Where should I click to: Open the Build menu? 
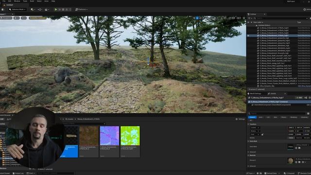tap(32, 1)
